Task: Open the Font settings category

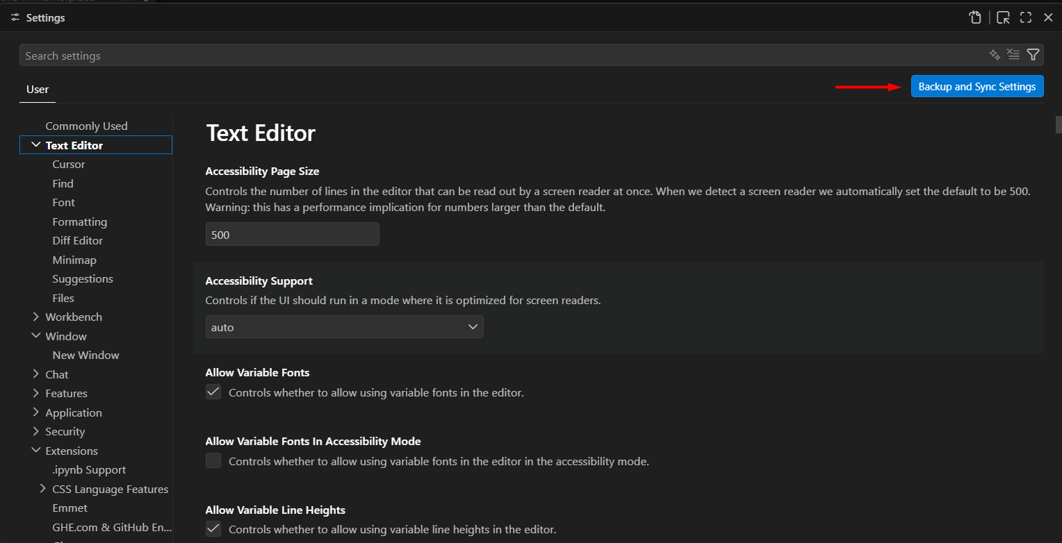Action: point(63,202)
